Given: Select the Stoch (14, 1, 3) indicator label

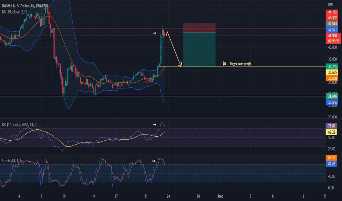Looking at the screenshot, I should (x=12, y=161).
